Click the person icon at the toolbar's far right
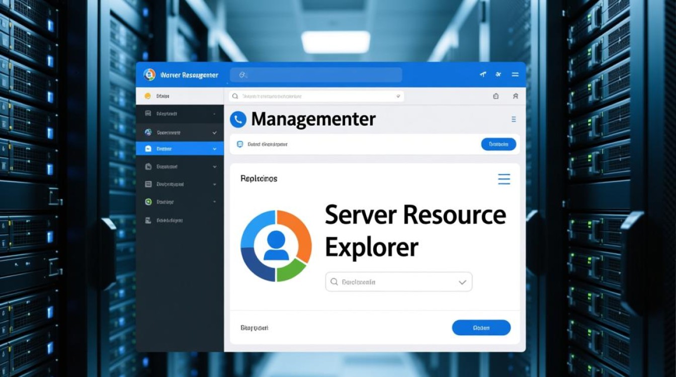This screenshot has width=676, height=377. [x=515, y=96]
